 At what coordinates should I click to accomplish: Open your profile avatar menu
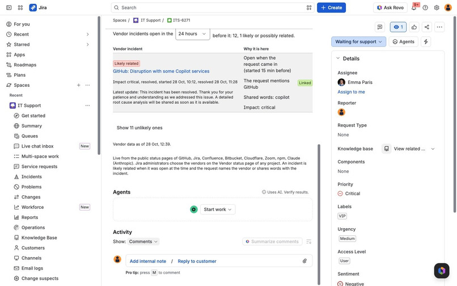click(448, 7)
